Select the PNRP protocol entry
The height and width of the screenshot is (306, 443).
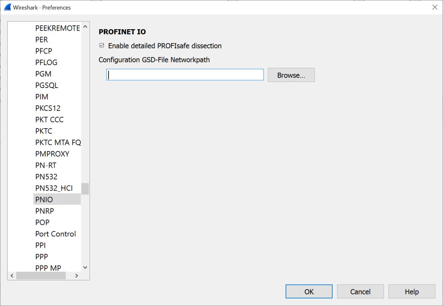tap(45, 211)
